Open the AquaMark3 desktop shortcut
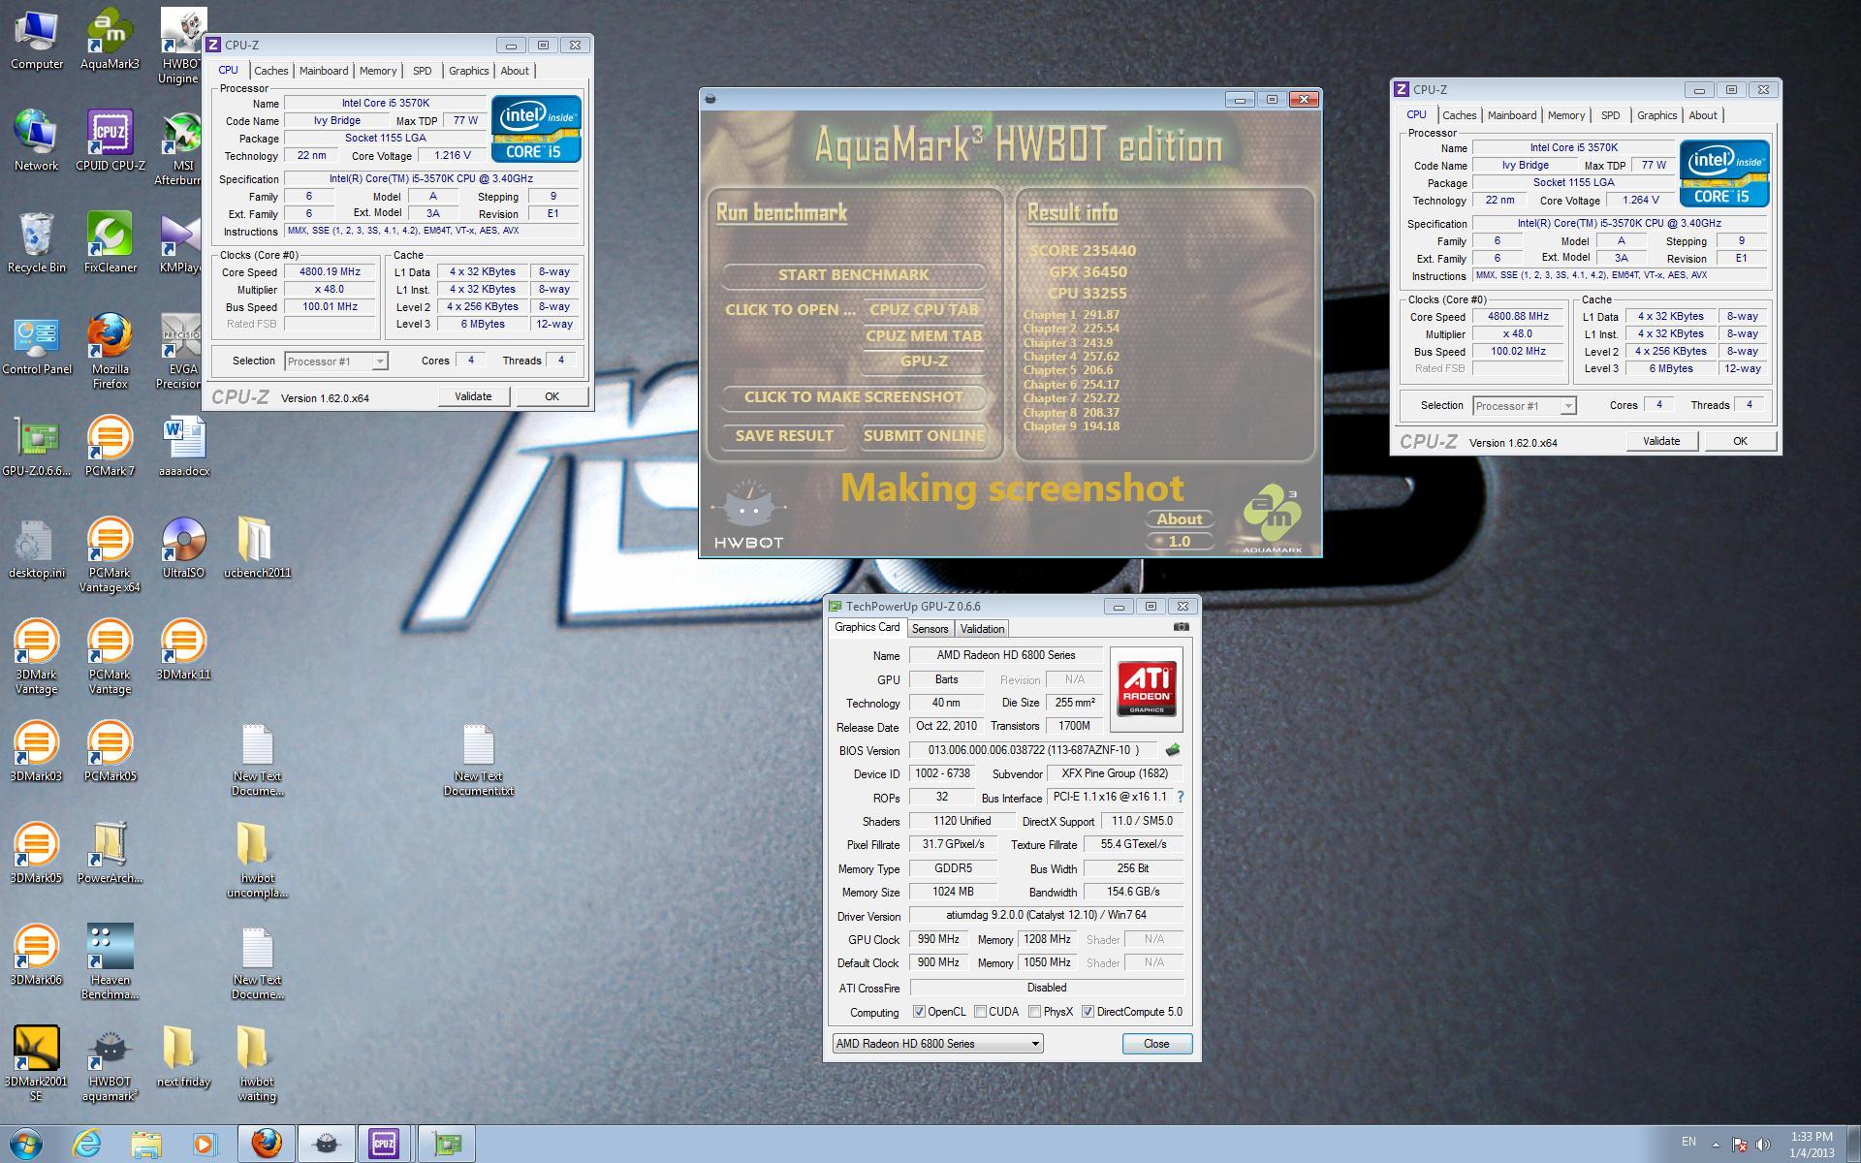 pos(110,39)
